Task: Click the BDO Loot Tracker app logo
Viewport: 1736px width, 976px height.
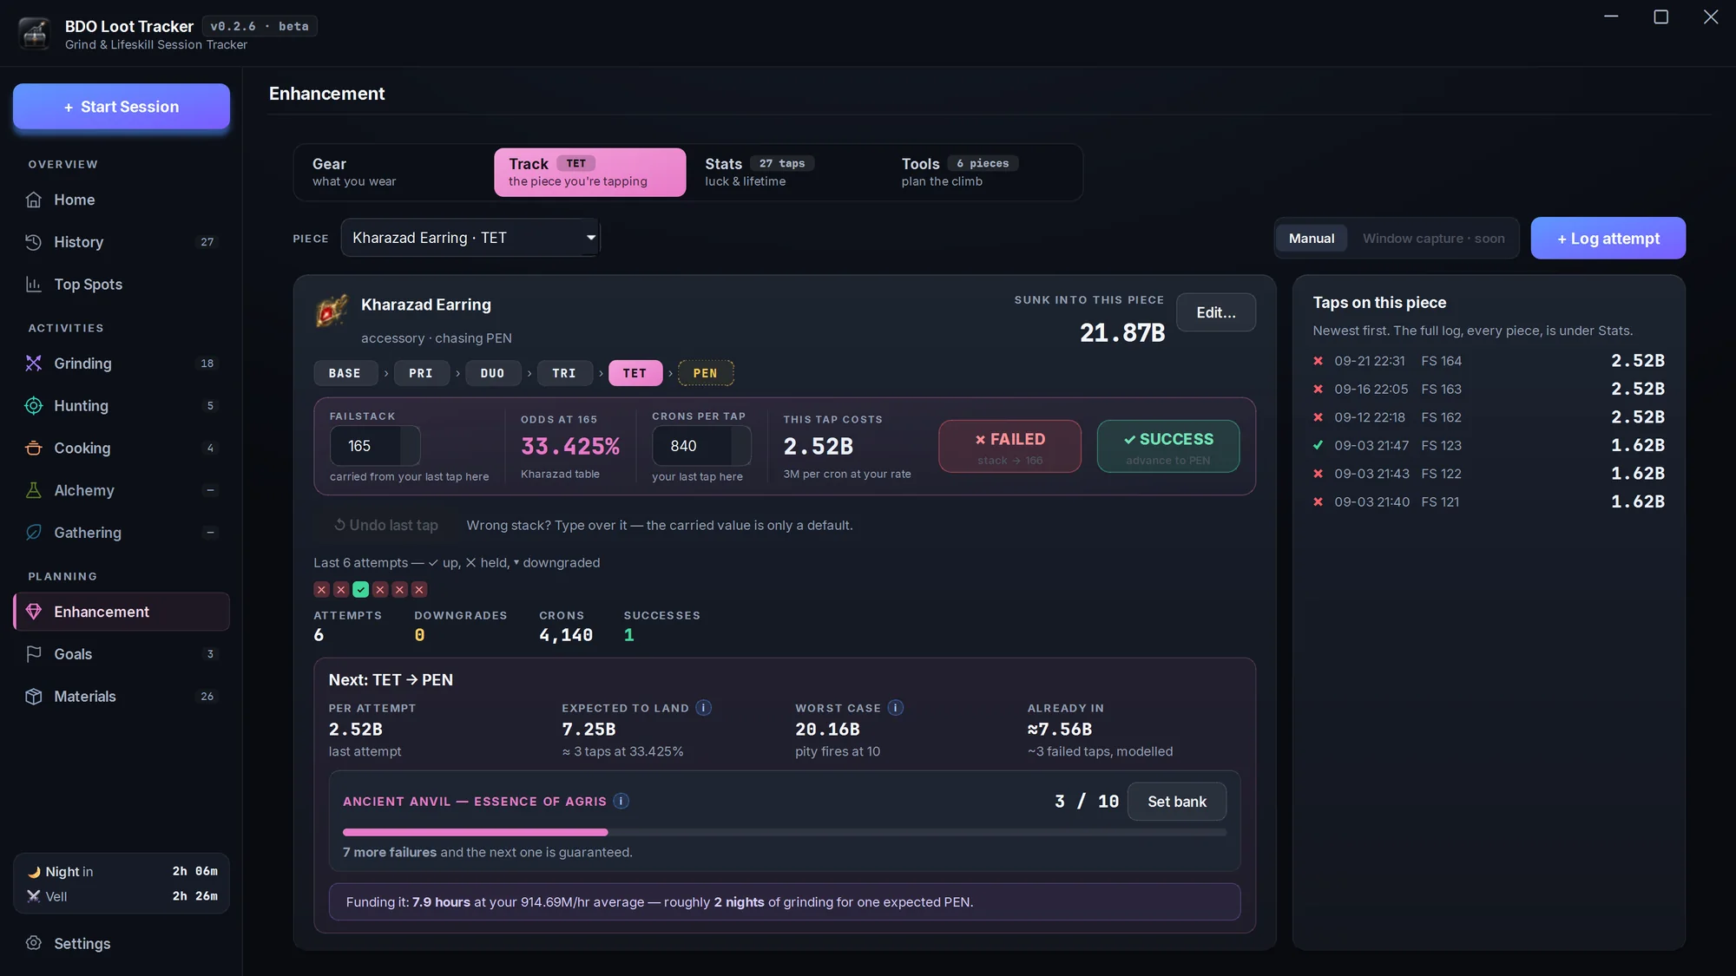Action: coord(35,33)
